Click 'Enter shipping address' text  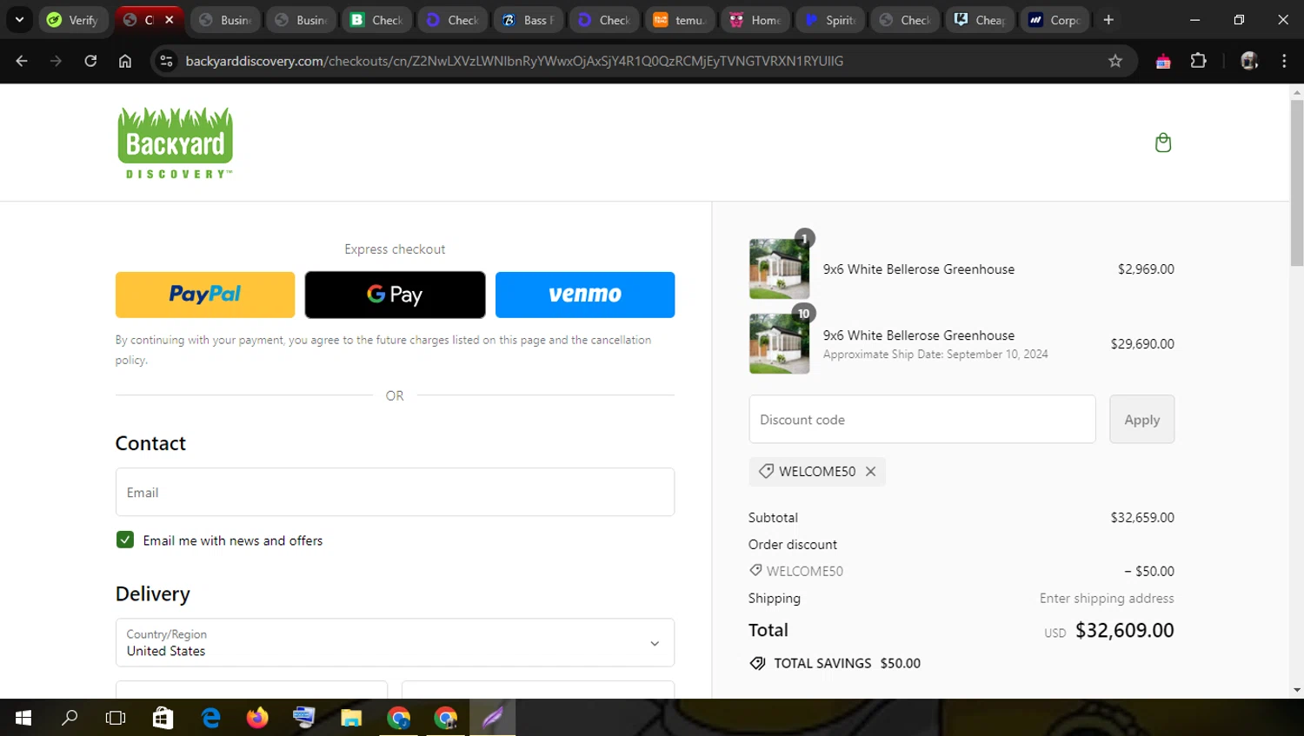click(x=1107, y=598)
